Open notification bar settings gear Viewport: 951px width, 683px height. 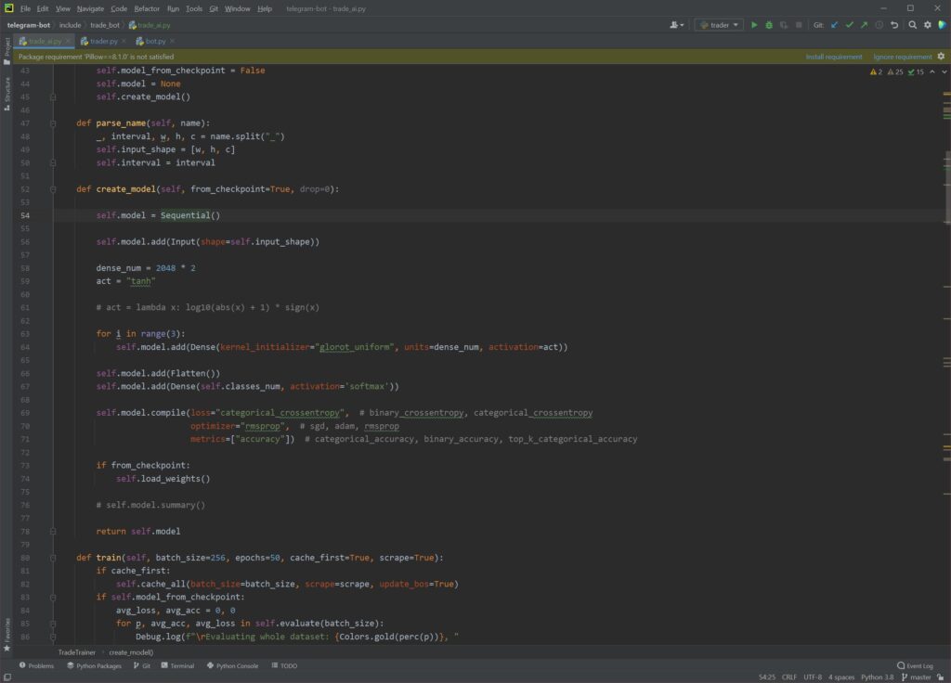click(941, 57)
